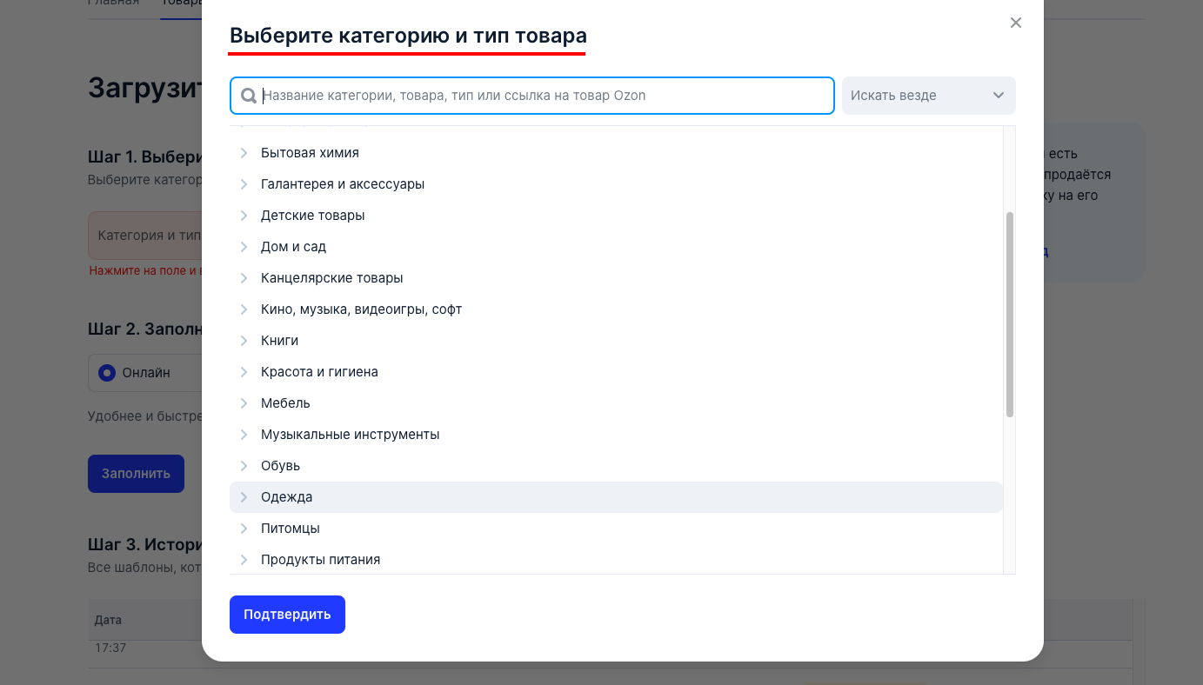
Task: Select the 'Книги' category label
Action: [279, 341]
